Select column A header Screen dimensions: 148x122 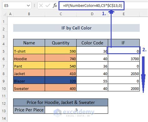click(10, 14)
